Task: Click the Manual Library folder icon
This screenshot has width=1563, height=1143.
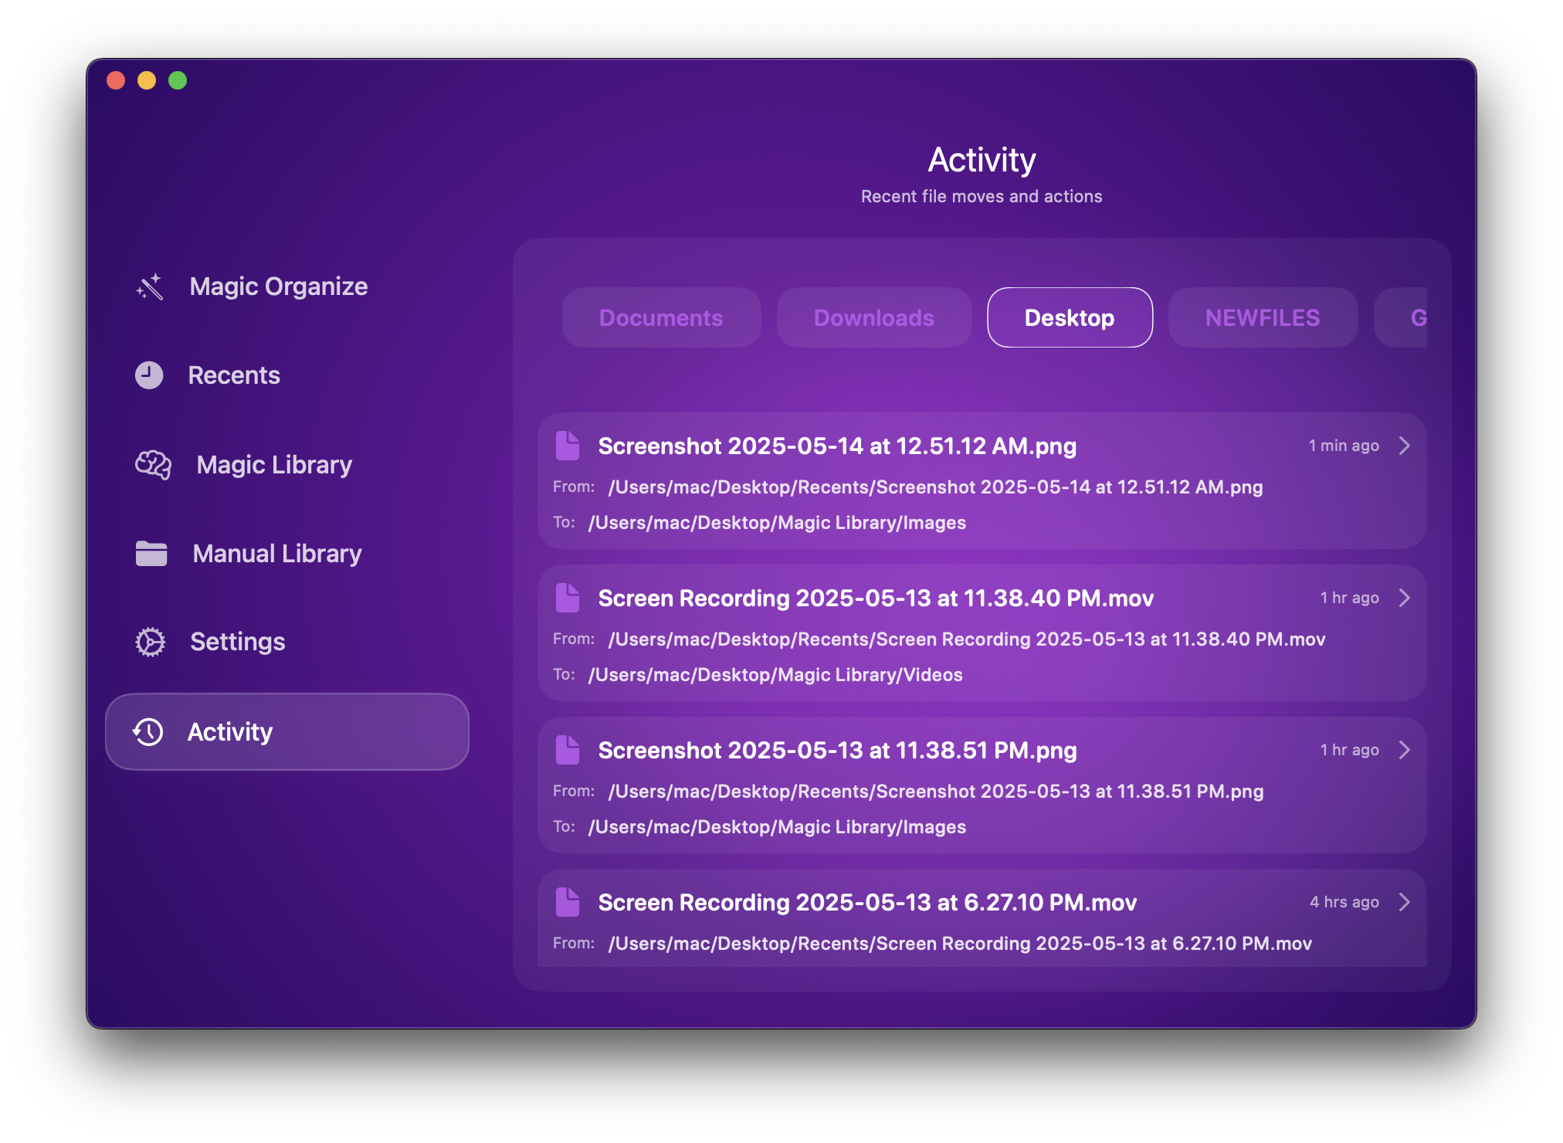Action: pyautogui.click(x=151, y=554)
